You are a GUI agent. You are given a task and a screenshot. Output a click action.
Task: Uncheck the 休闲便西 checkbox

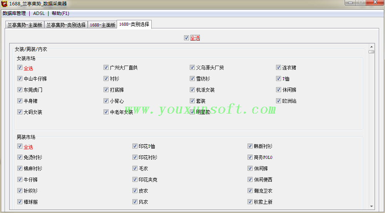[x=250, y=180]
